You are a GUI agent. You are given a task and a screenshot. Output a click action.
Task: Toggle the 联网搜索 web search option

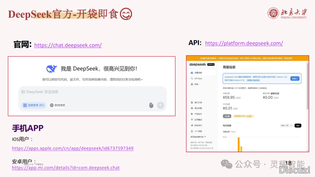coord(58,105)
